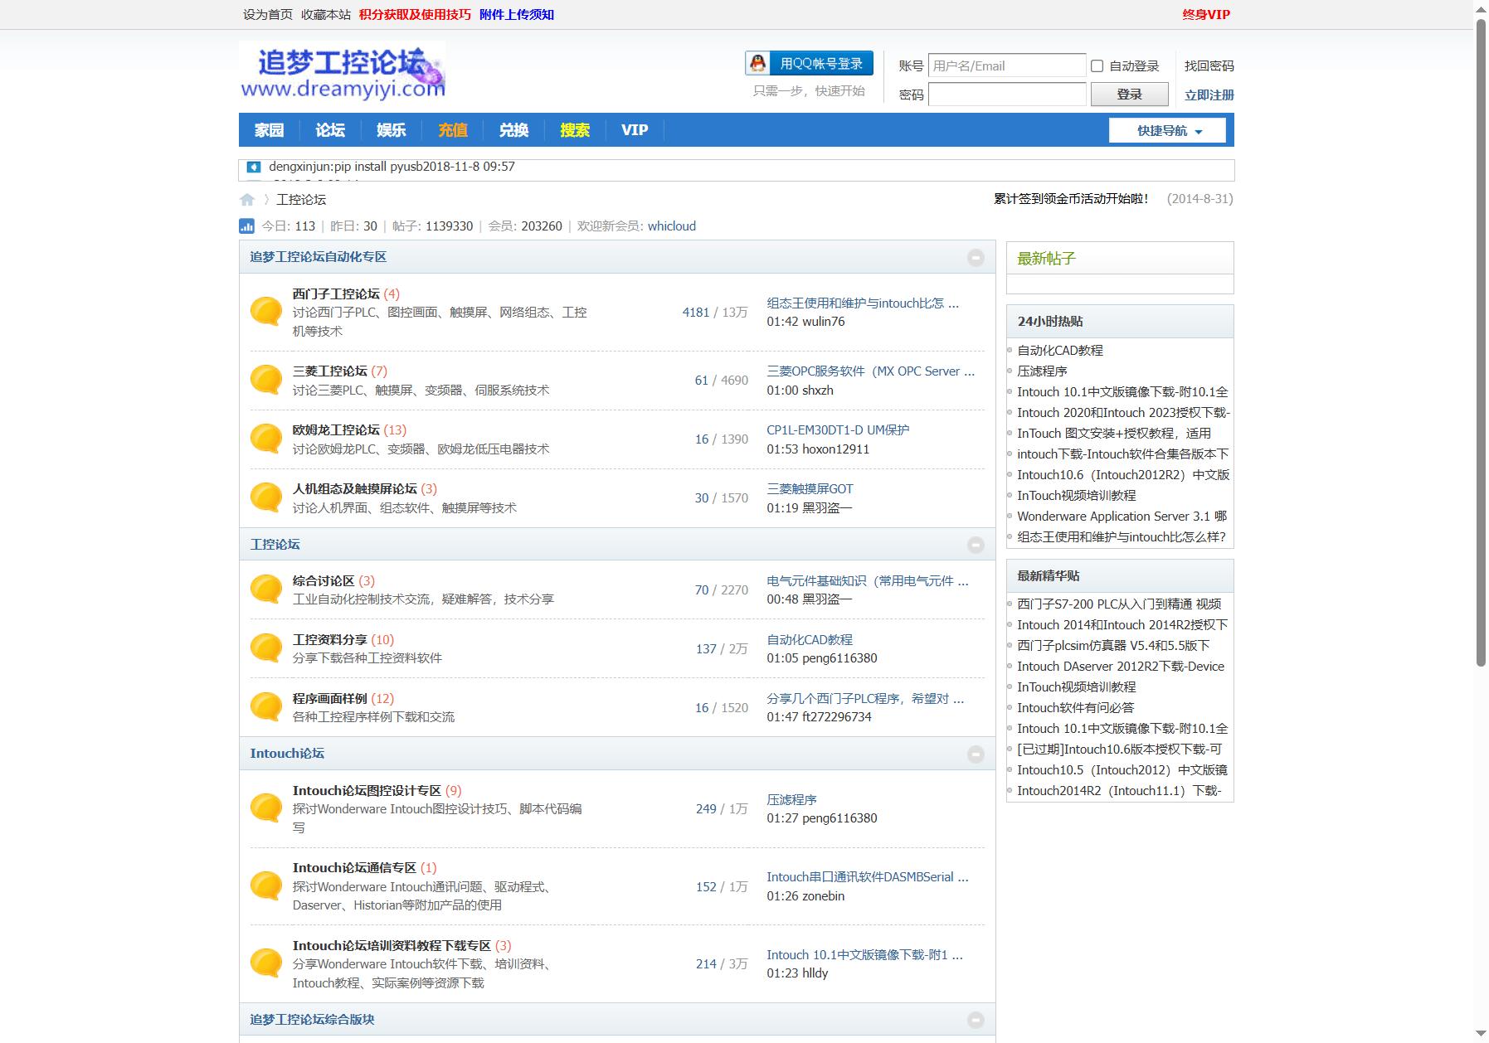Open the 搜索 nav tab
The image size is (1489, 1043).
(575, 130)
